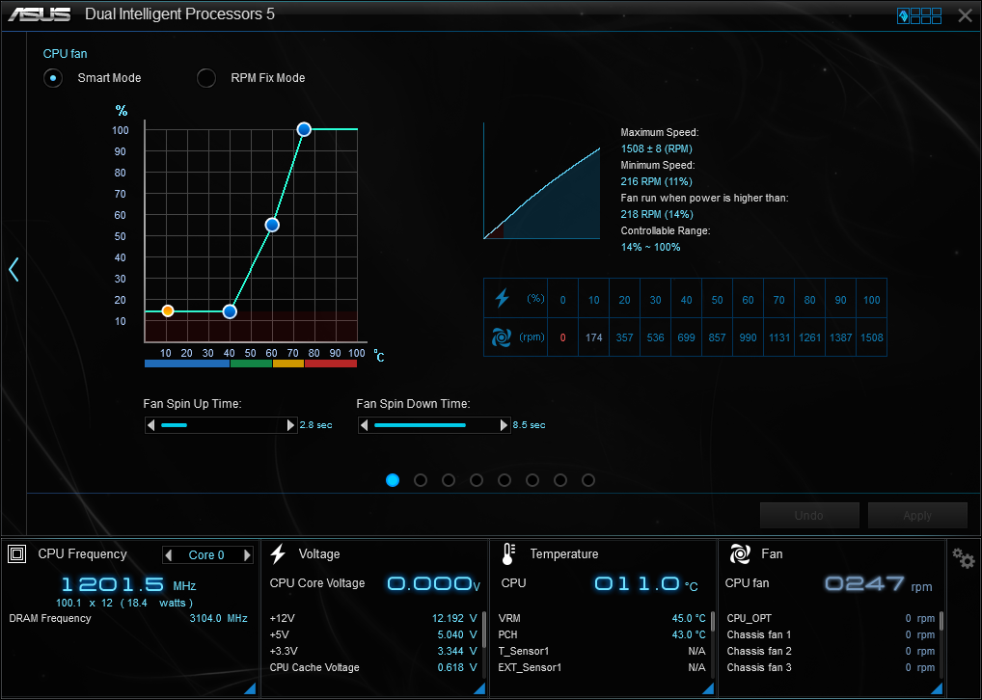
Task: Switch to the third page indicator dot
Action: click(x=449, y=480)
